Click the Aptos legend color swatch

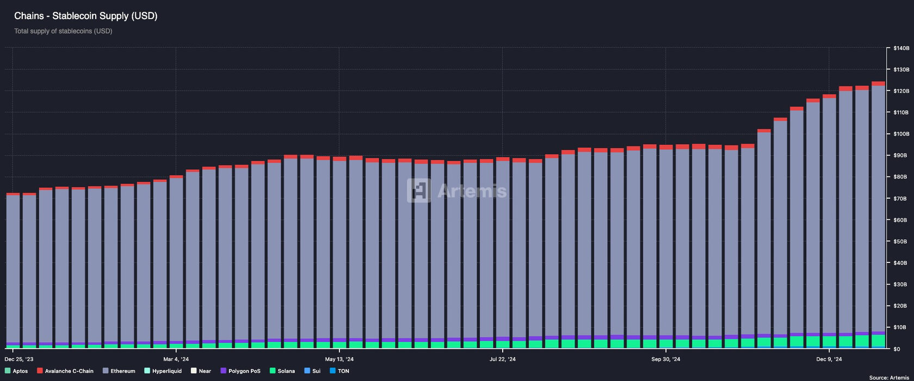pos(8,371)
